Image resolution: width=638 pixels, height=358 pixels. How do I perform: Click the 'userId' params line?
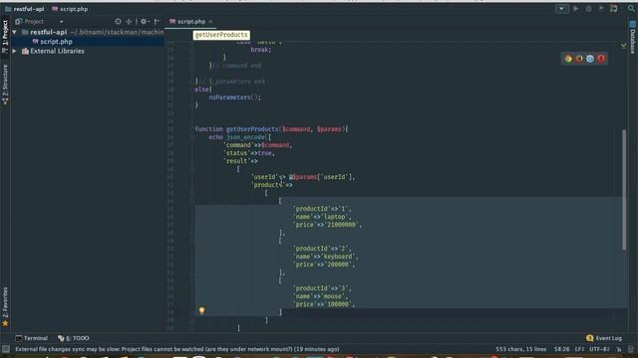[303, 177]
